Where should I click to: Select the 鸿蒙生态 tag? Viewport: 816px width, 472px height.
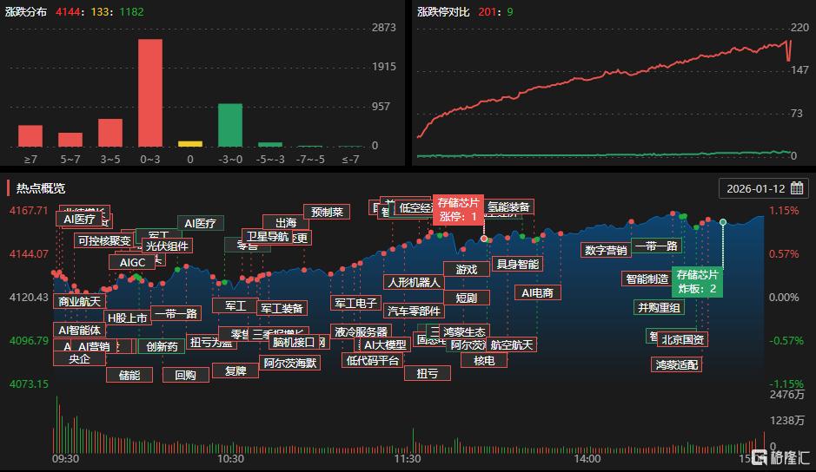click(464, 331)
